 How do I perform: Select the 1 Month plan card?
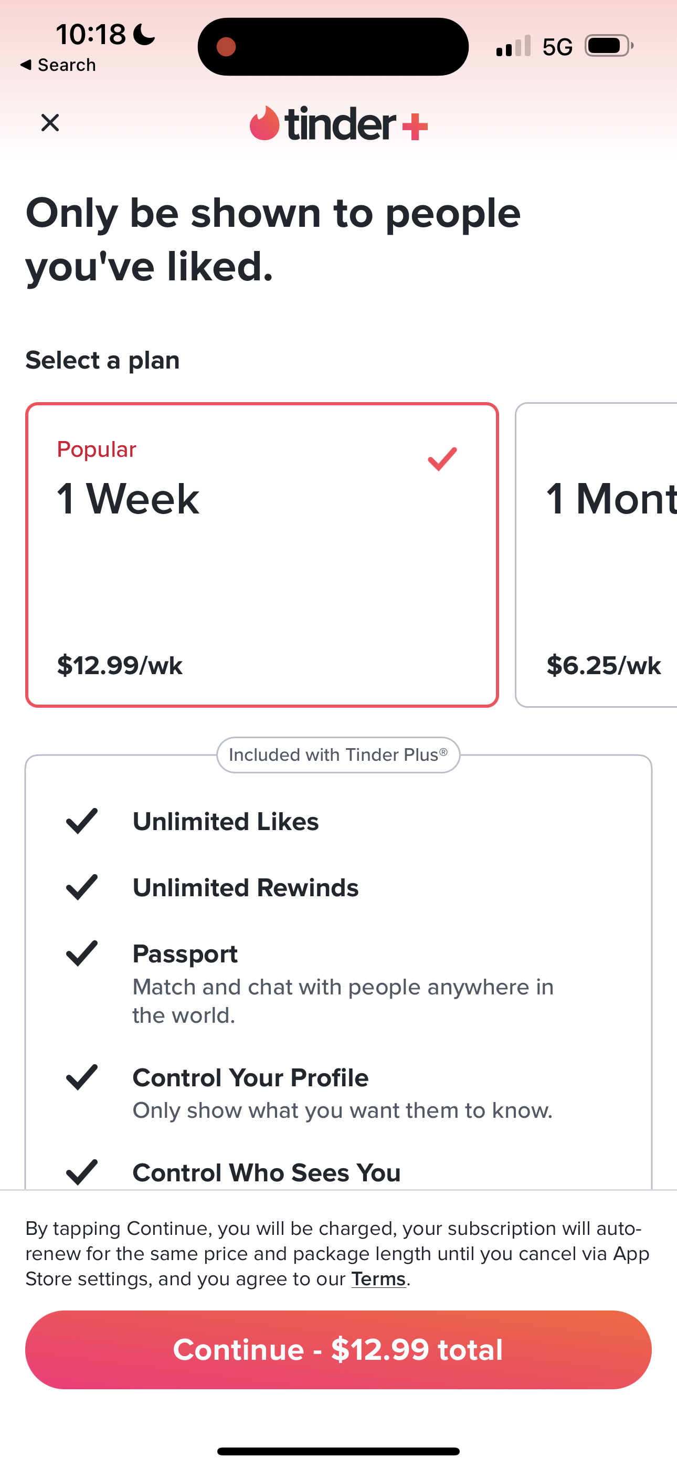click(x=596, y=554)
